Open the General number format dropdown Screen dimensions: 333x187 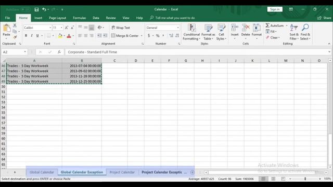[x=178, y=28]
